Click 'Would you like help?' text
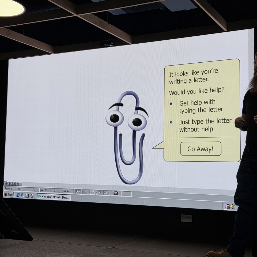The height and width of the screenshot is (257, 257). [x=197, y=91]
